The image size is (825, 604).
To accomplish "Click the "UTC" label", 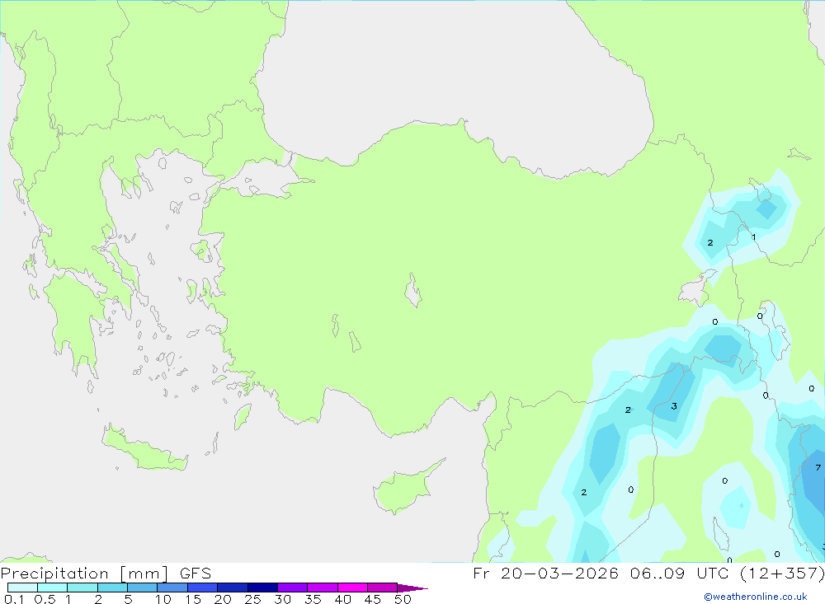I will (713, 573).
